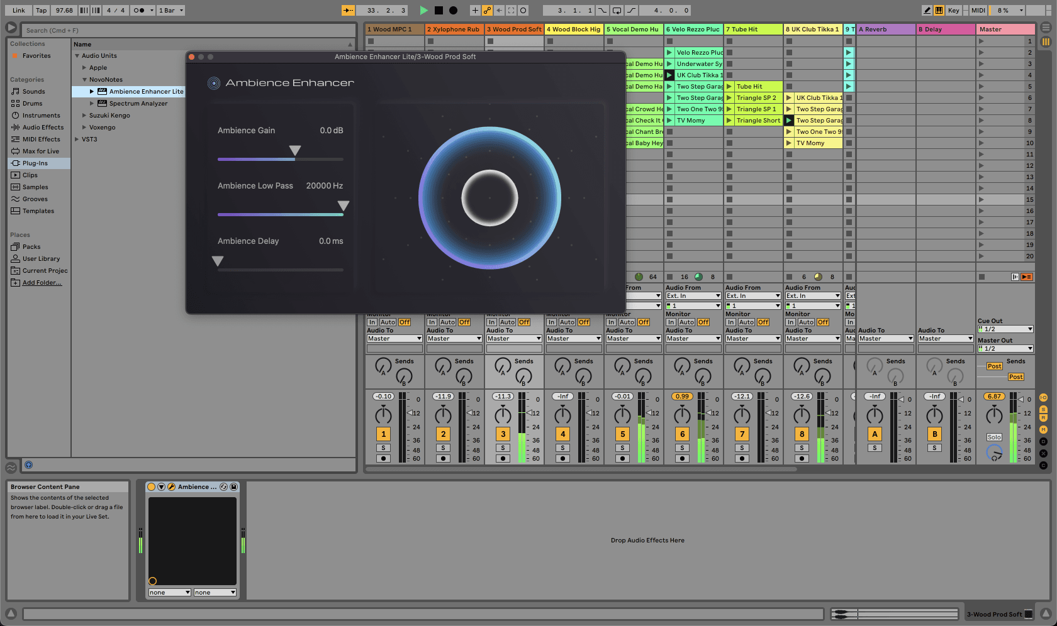Unfold device parameters with triangle button
This screenshot has height=626, width=1057.
point(161,486)
